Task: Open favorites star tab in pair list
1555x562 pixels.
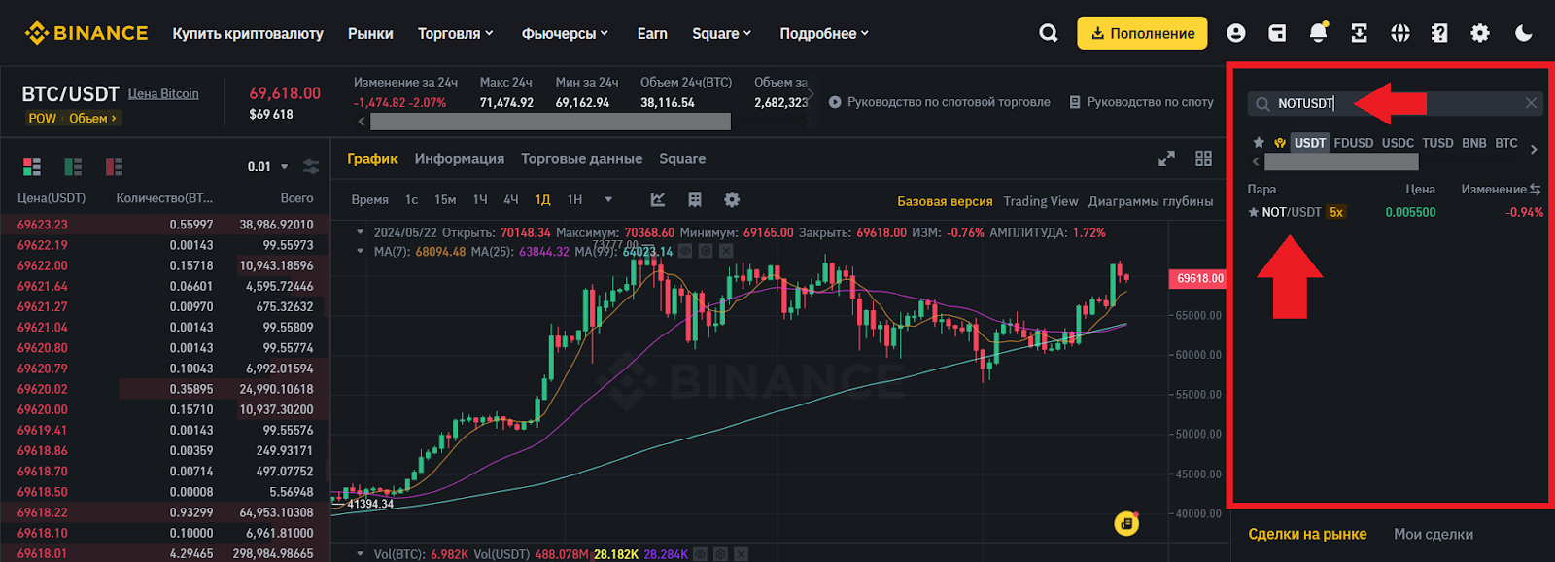Action: [x=1259, y=143]
